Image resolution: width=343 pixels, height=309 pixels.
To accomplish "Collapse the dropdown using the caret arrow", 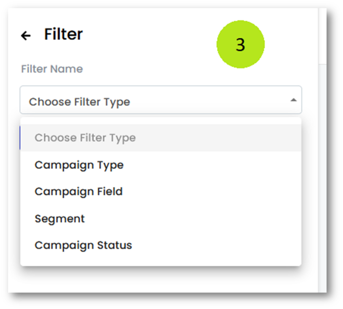I will 293,100.
